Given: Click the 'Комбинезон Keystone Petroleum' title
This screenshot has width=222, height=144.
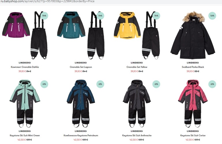Looking at the screenshot, I should [81, 136].
